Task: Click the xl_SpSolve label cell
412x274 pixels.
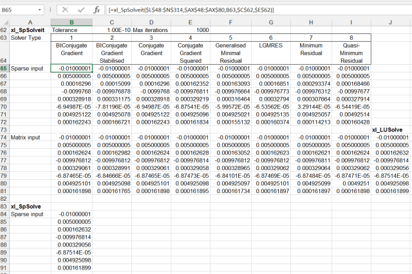Action: (x=30, y=207)
